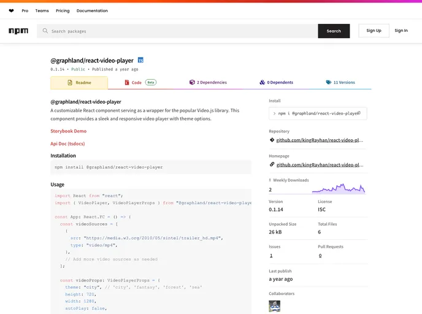Click the Sign In link
Viewport: 422px width, 314px height.
(401, 31)
